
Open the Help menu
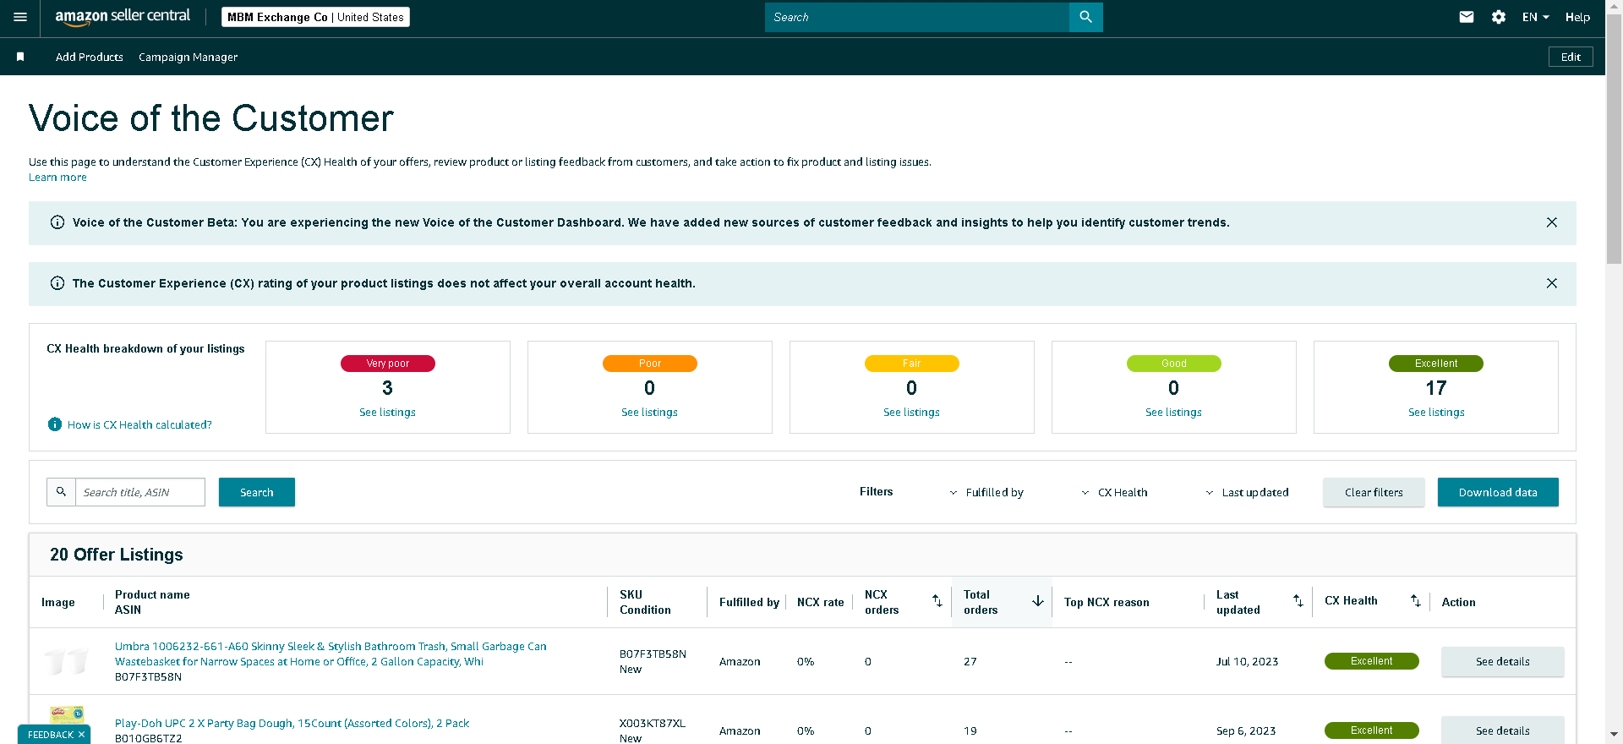coord(1577,17)
